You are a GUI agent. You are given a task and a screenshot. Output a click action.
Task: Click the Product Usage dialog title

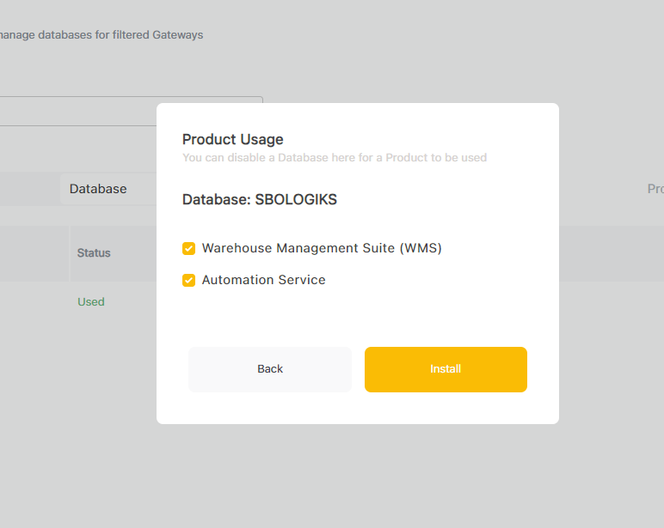232,139
